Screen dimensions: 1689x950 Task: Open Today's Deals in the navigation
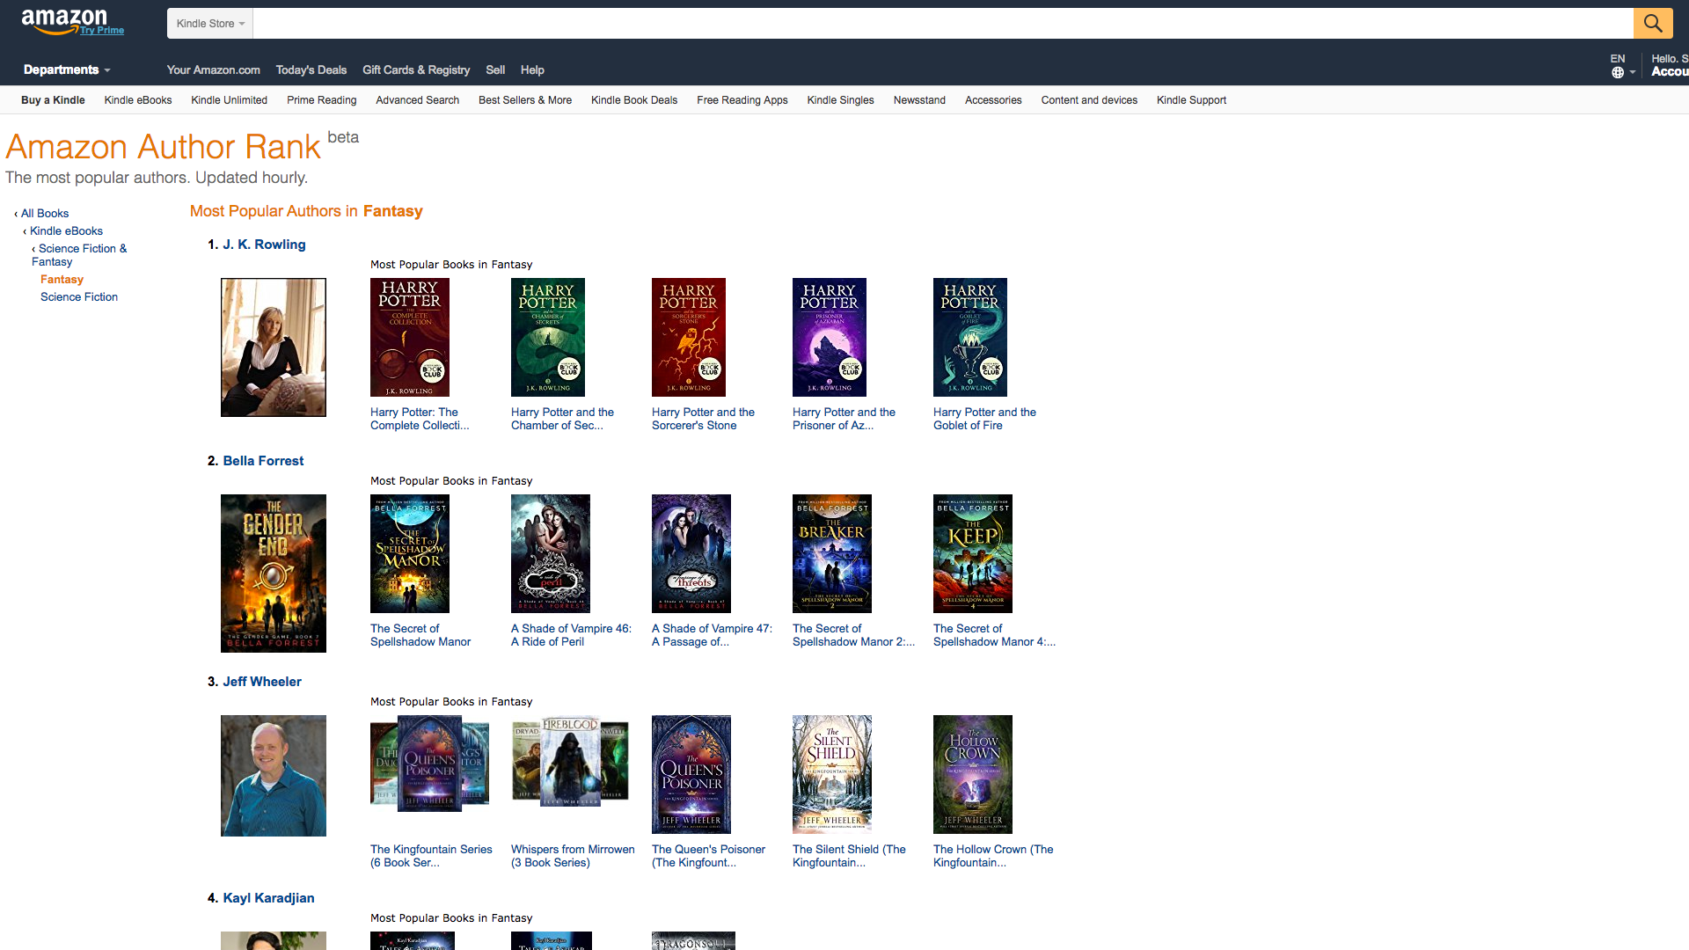(x=311, y=70)
